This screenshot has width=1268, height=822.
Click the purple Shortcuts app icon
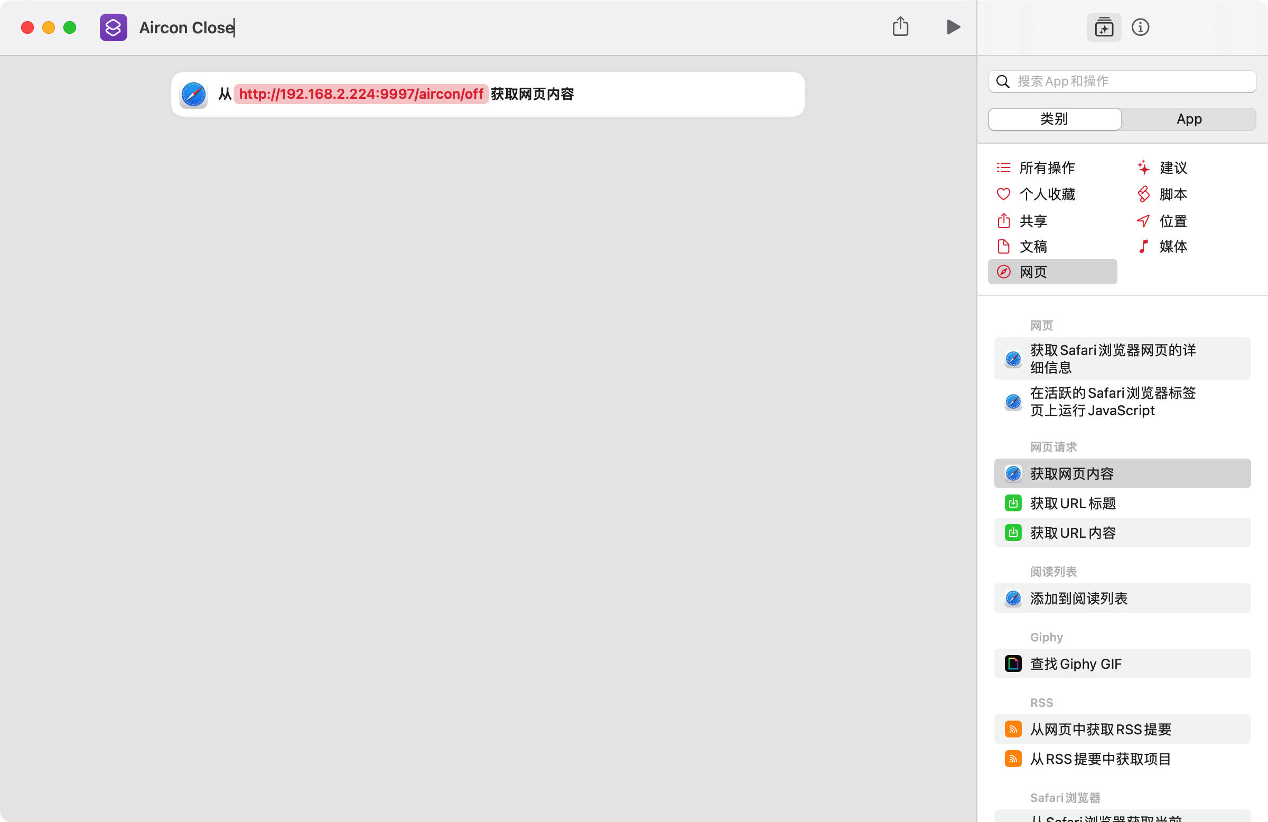coord(114,27)
